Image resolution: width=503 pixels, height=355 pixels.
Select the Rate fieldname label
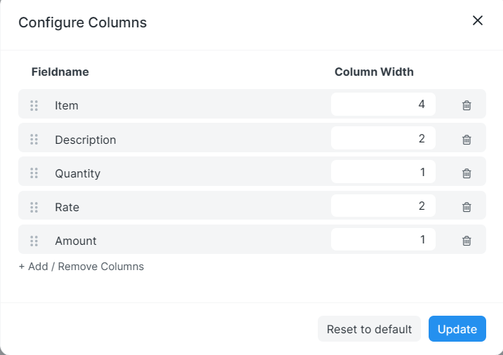(x=67, y=207)
